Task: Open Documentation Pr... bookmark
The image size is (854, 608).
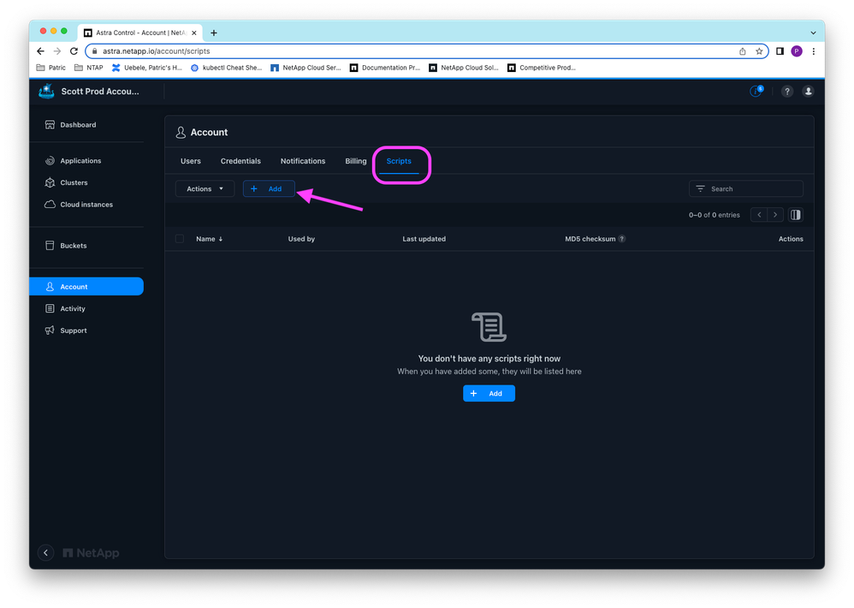Action: 385,68
